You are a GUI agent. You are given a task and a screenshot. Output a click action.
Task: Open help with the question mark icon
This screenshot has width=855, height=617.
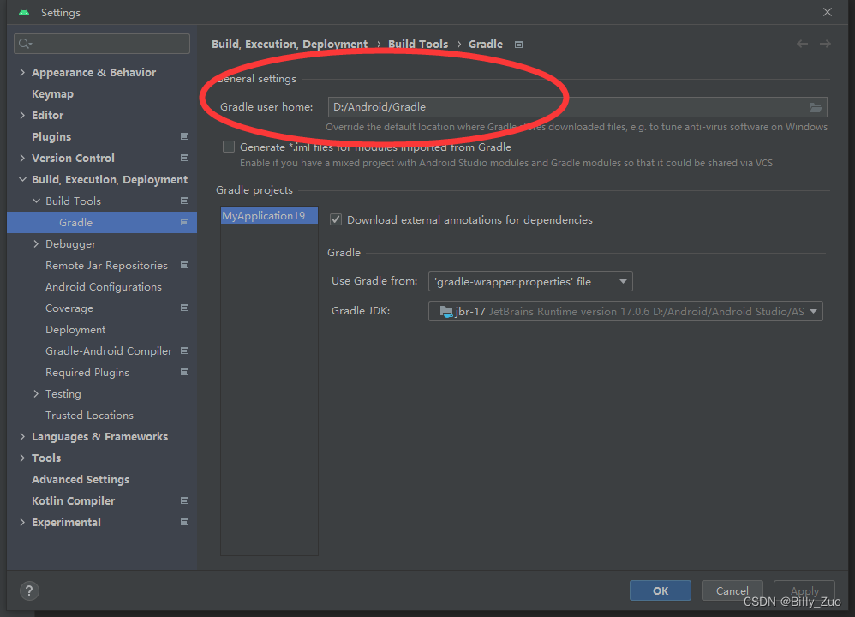pos(29,590)
